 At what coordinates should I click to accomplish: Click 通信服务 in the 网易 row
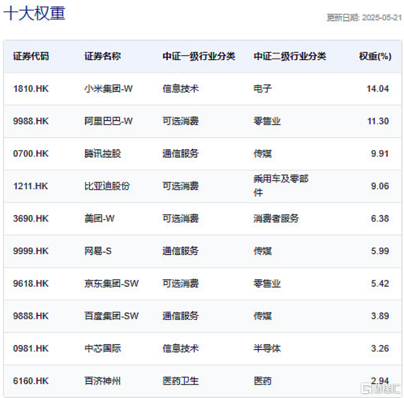point(181,251)
